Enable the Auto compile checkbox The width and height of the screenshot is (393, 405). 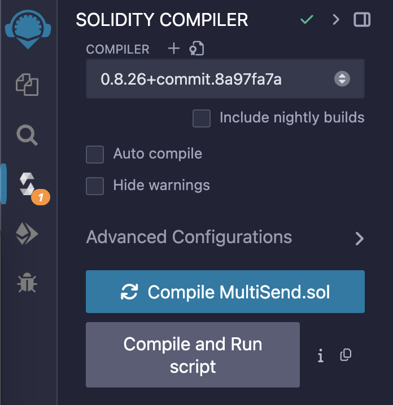(95, 154)
